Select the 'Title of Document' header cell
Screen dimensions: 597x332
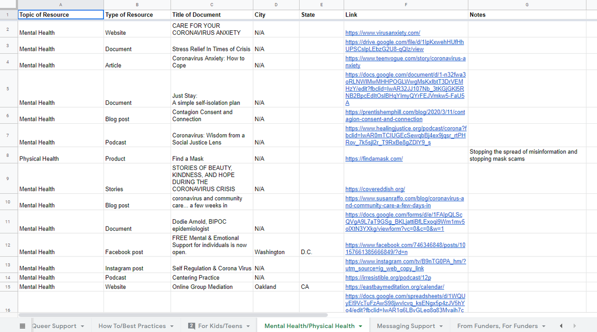pyautogui.click(x=211, y=14)
